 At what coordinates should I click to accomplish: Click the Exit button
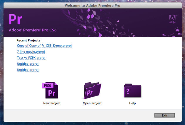(x=164, y=115)
